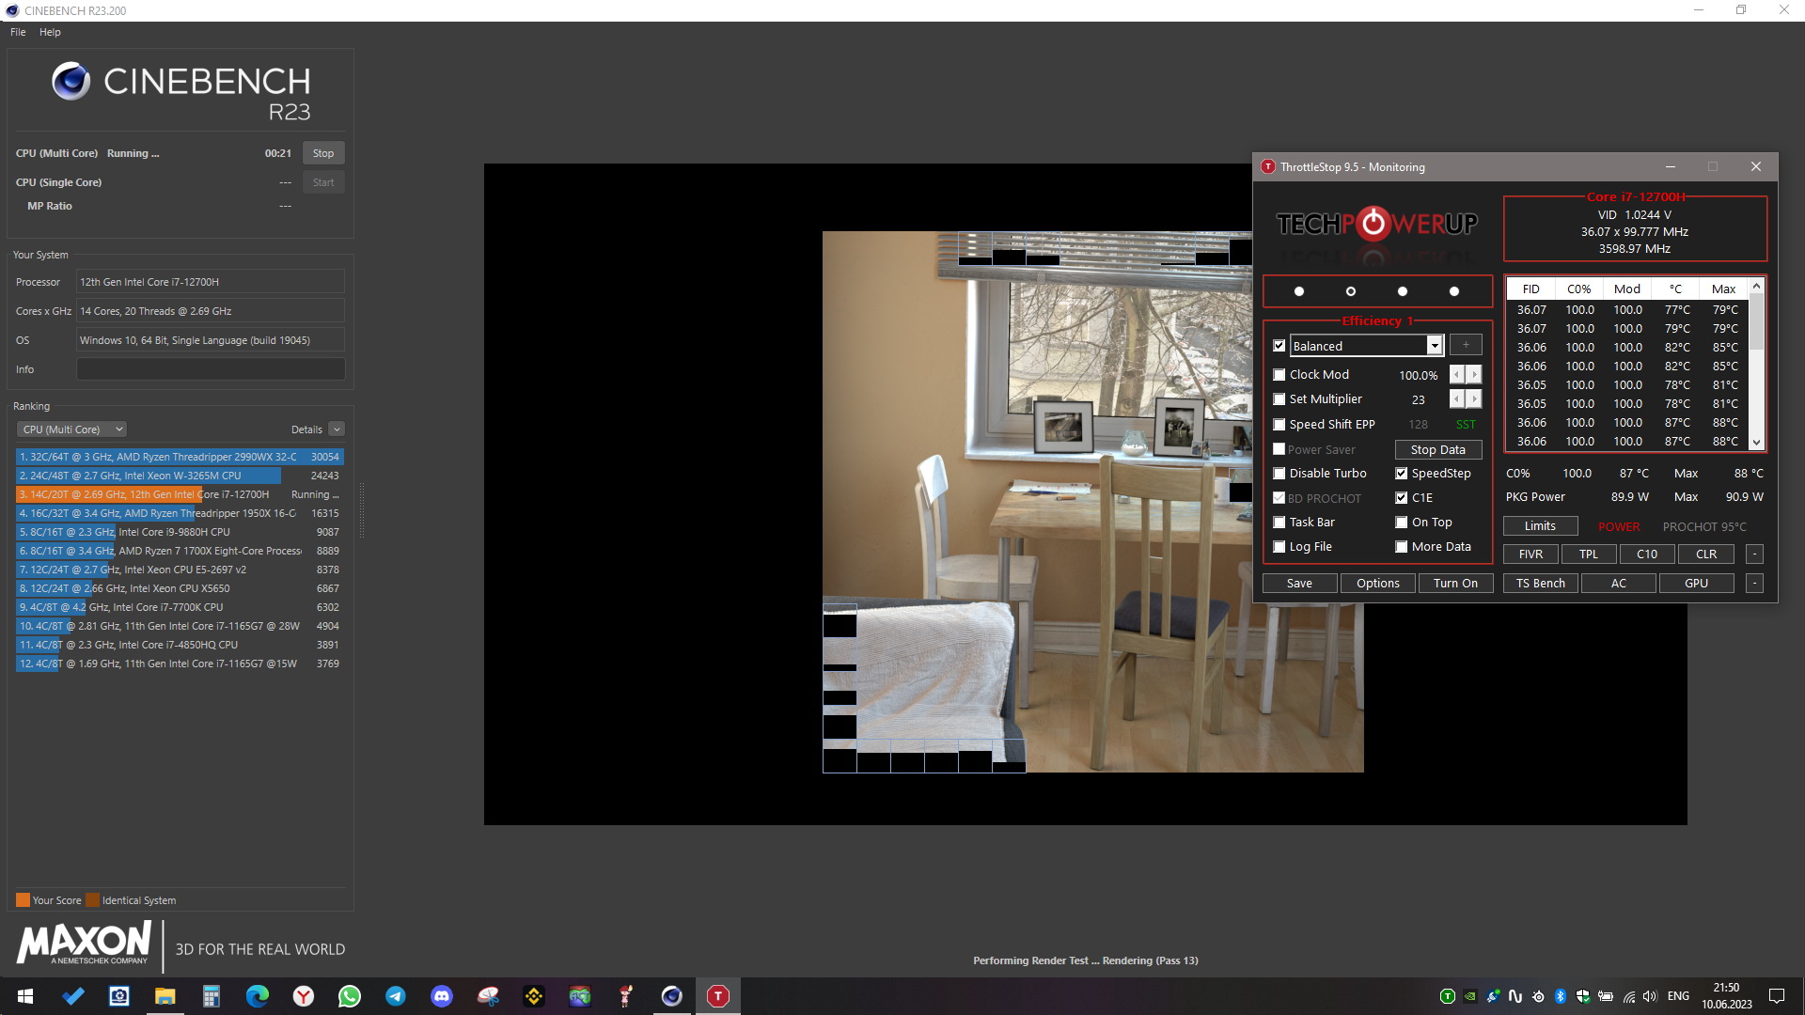Click the TechPowerUp logo in ThrottleStop
1805x1015 pixels.
tap(1376, 224)
